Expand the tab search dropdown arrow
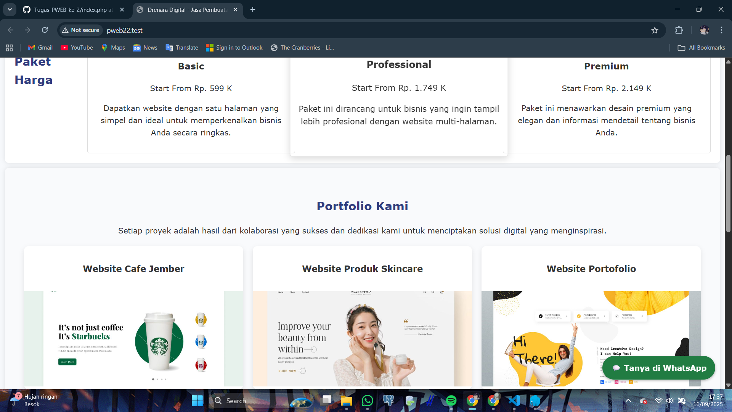This screenshot has width=732, height=412. [10, 10]
